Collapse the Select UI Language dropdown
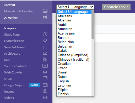This screenshot has width=135, height=103. [x=75, y=7]
